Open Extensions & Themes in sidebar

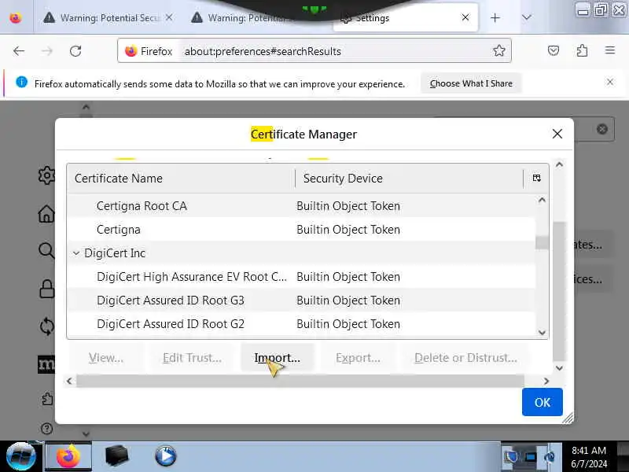[47, 399]
